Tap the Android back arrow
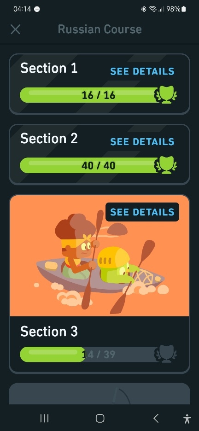The image size is (199, 431). pos(156,419)
